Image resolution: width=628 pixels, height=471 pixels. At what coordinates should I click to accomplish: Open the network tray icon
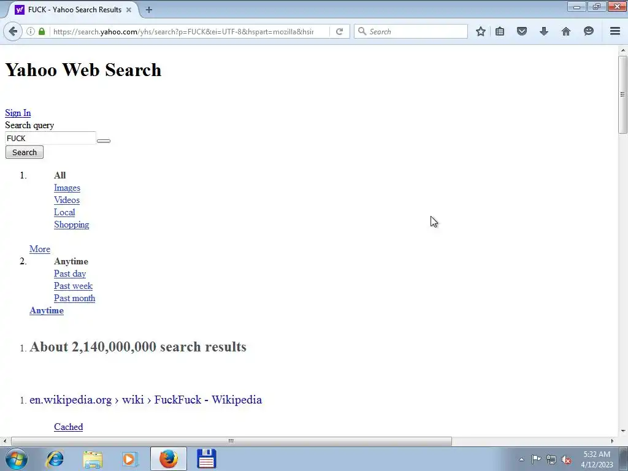[551, 459]
